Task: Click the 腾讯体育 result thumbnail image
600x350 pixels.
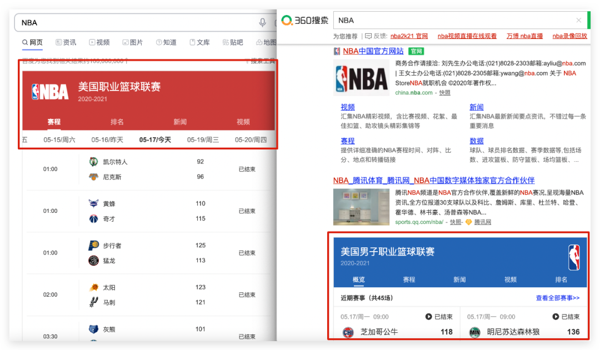Action: click(361, 207)
